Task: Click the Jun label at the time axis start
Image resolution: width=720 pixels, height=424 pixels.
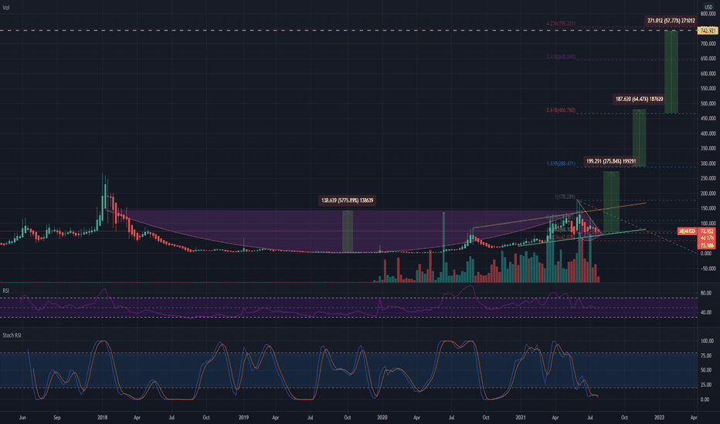Action: pyautogui.click(x=22, y=418)
